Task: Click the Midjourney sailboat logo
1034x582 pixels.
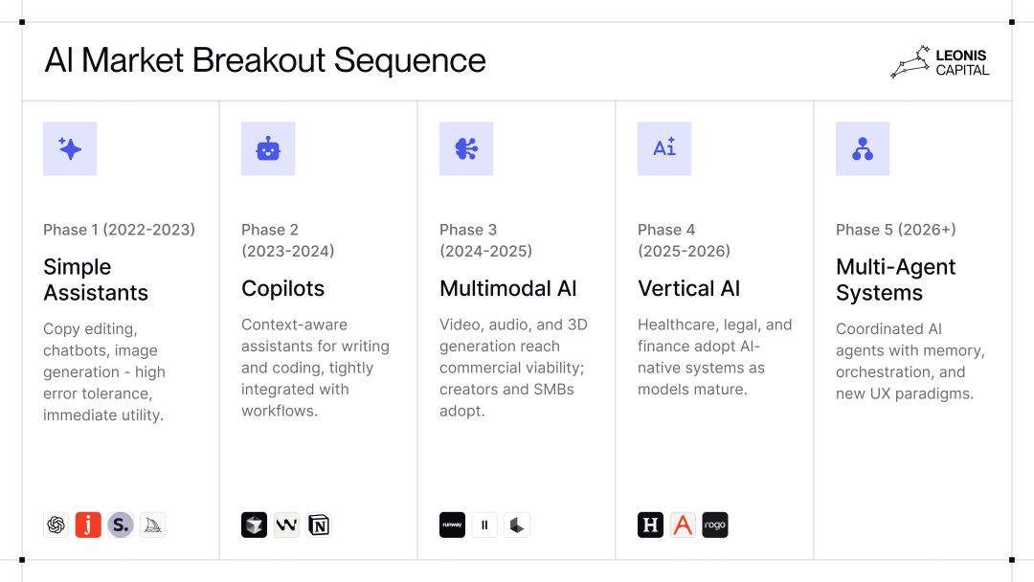Action: [153, 525]
